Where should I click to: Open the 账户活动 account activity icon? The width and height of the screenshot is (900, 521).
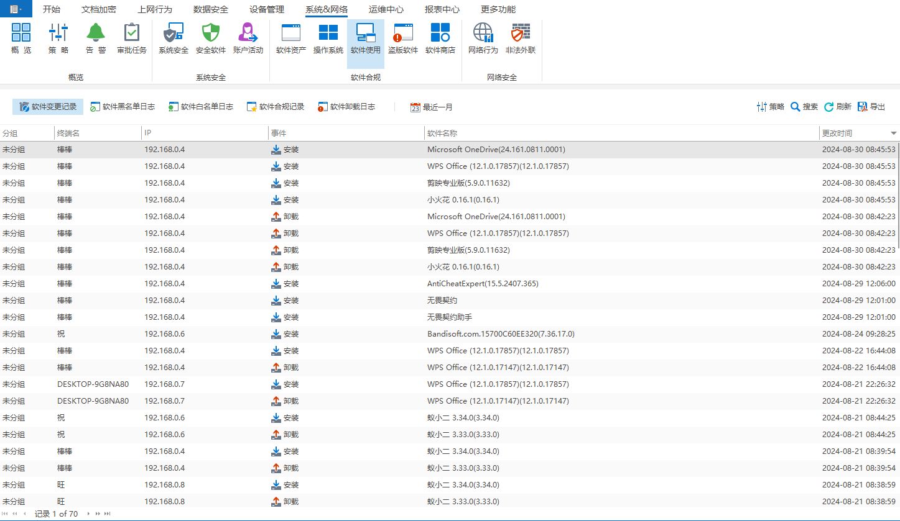[x=248, y=39]
